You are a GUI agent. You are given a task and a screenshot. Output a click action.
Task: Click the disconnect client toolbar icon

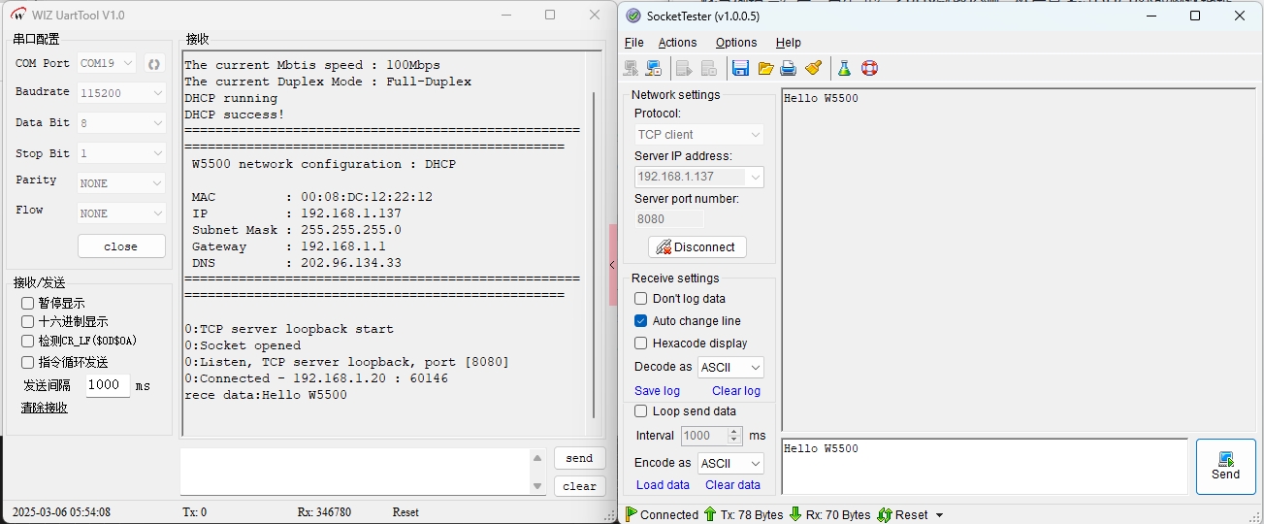point(654,68)
